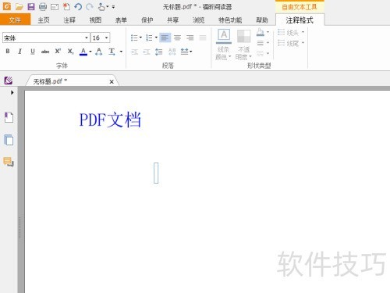Switch to the 注释 ribbon tab
Viewport: 390px width, 293px height.
(x=69, y=20)
